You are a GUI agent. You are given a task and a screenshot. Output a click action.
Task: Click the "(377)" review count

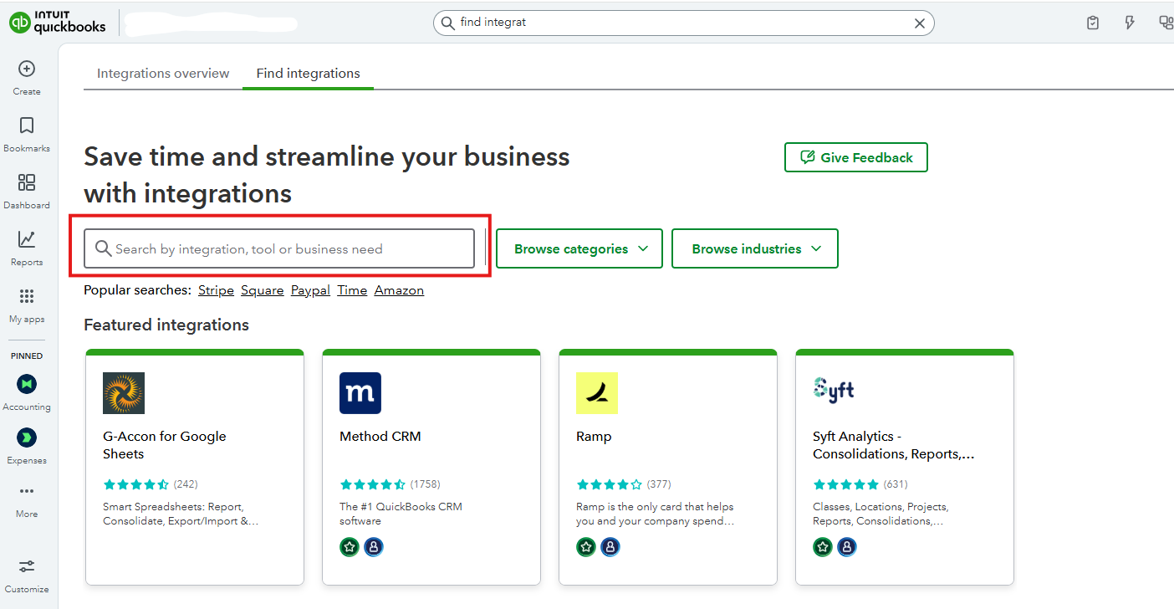pos(659,484)
